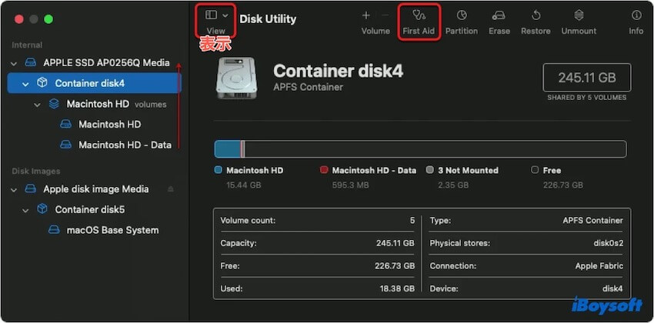Click the Free space legend swatch

(x=535, y=170)
